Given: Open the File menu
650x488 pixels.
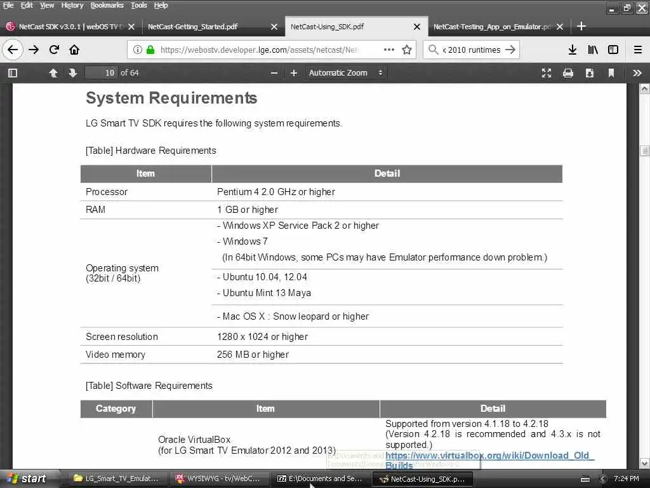Looking at the screenshot, I should point(8,5).
